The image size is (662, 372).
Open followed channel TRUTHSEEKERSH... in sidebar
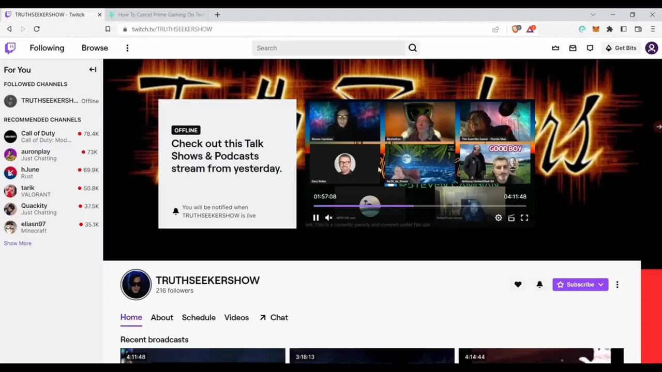pyautogui.click(x=51, y=101)
